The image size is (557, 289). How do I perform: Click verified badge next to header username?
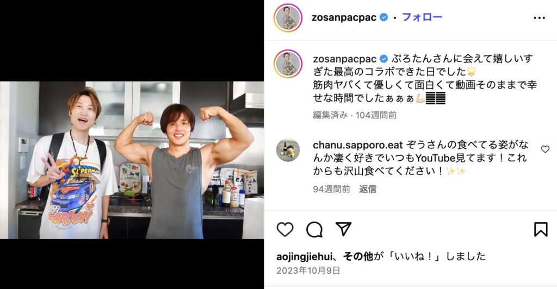click(x=383, y=17)
